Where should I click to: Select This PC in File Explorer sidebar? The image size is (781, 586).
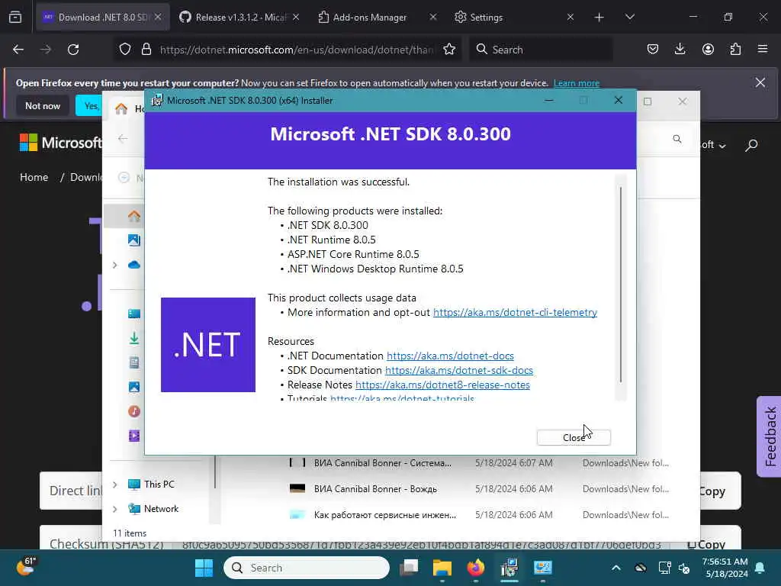[x=152, y=485]
